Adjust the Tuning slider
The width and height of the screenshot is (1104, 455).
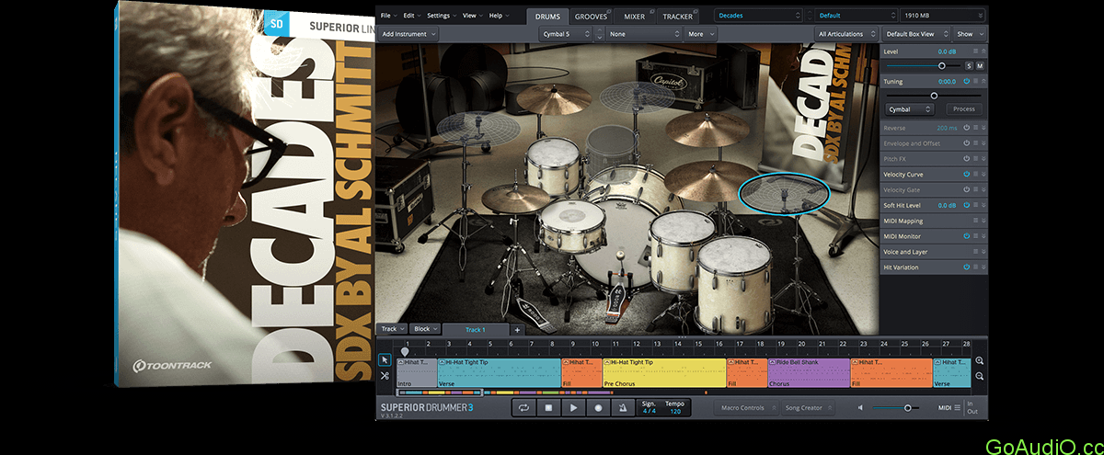tap(934, 96)
